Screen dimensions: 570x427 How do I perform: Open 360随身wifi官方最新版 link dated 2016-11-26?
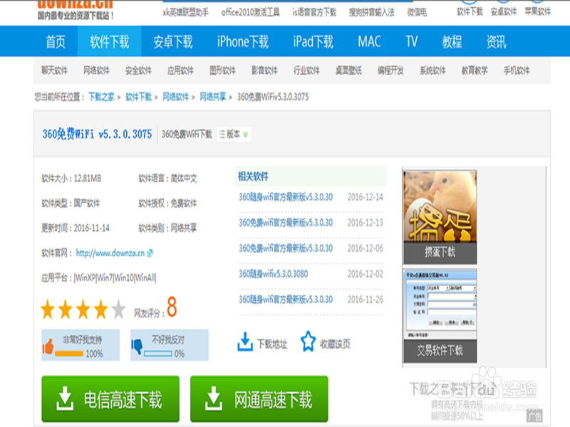[x=286, y=300]
